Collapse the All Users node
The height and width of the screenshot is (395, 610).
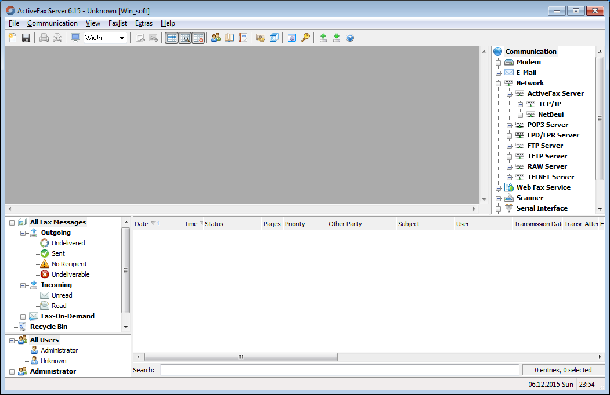click(x=12, y=340)
